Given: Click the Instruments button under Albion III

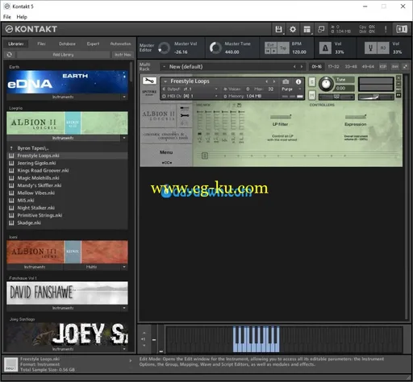Looking at the screenshot, I should [35, 267].
